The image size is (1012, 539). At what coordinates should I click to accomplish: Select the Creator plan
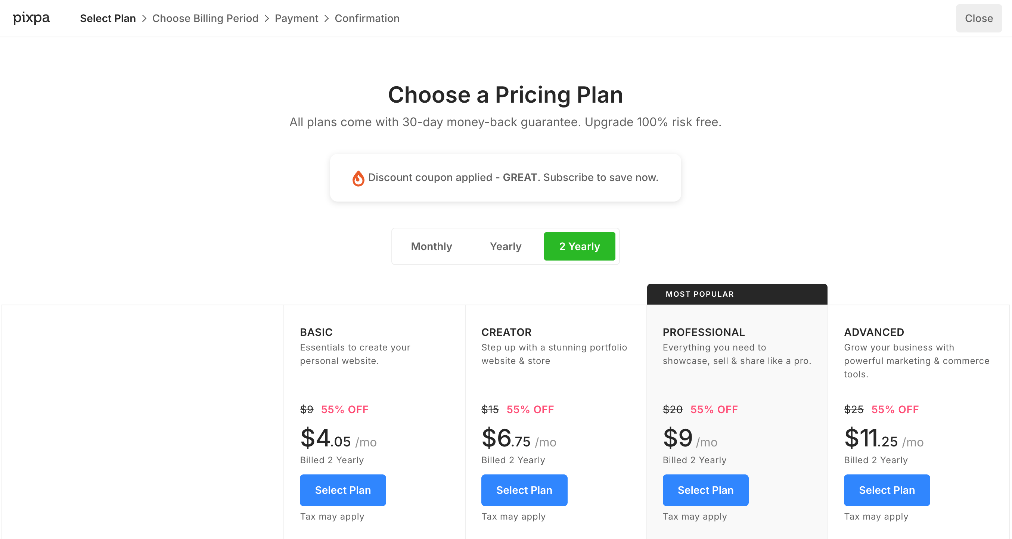pyautogui.click(x=524, y=490)
